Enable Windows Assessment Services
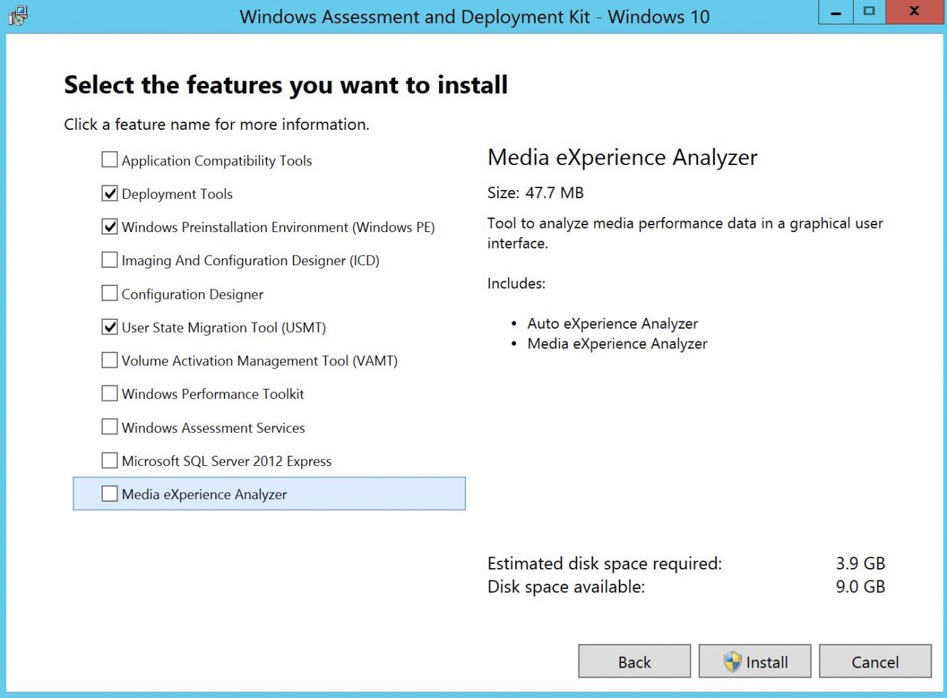The width and height of the screenshot is (947, 698). [x=109, y=426]
